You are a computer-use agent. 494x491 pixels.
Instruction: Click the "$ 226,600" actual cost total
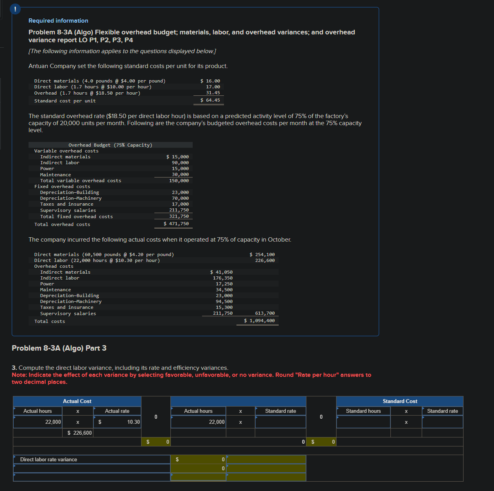79,433
